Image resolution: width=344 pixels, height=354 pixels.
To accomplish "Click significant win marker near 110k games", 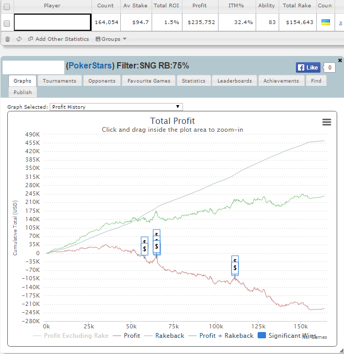I will coord(235,268).
